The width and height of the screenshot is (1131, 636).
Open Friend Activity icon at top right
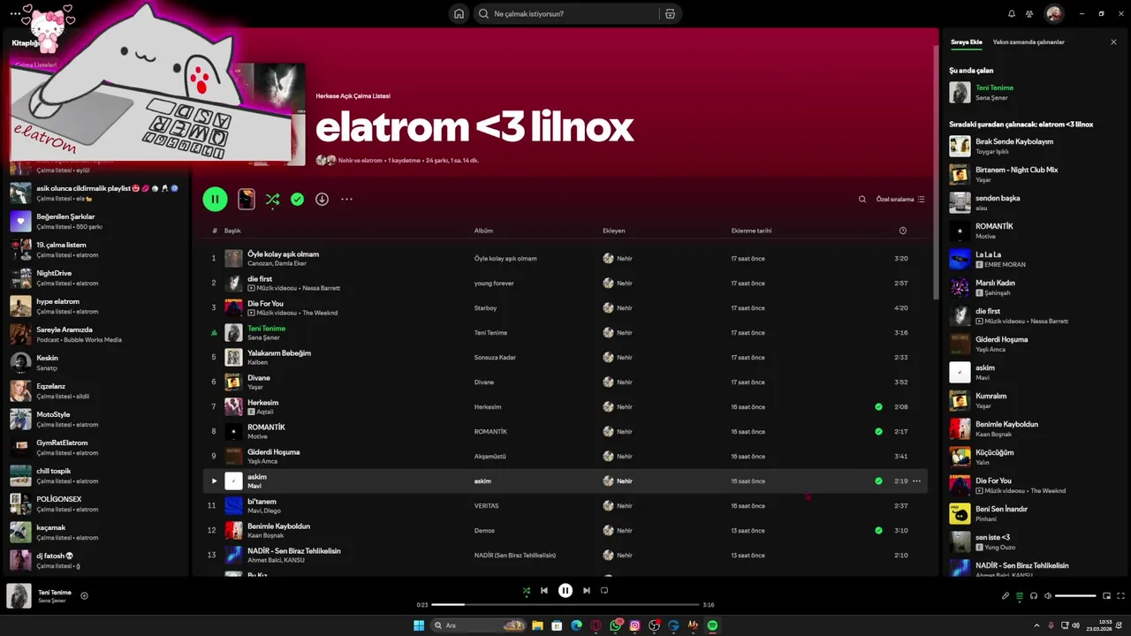1029,13
